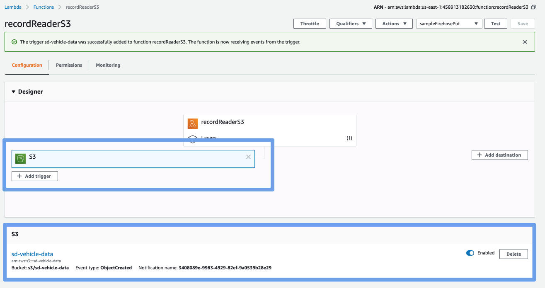Click the Add trigger button
Screen dimensions: 545x288
[35, 176]
